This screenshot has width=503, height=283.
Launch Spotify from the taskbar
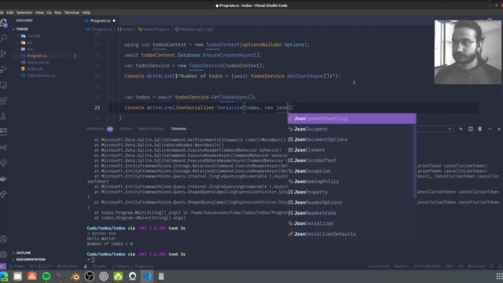(x=46, y=276)
